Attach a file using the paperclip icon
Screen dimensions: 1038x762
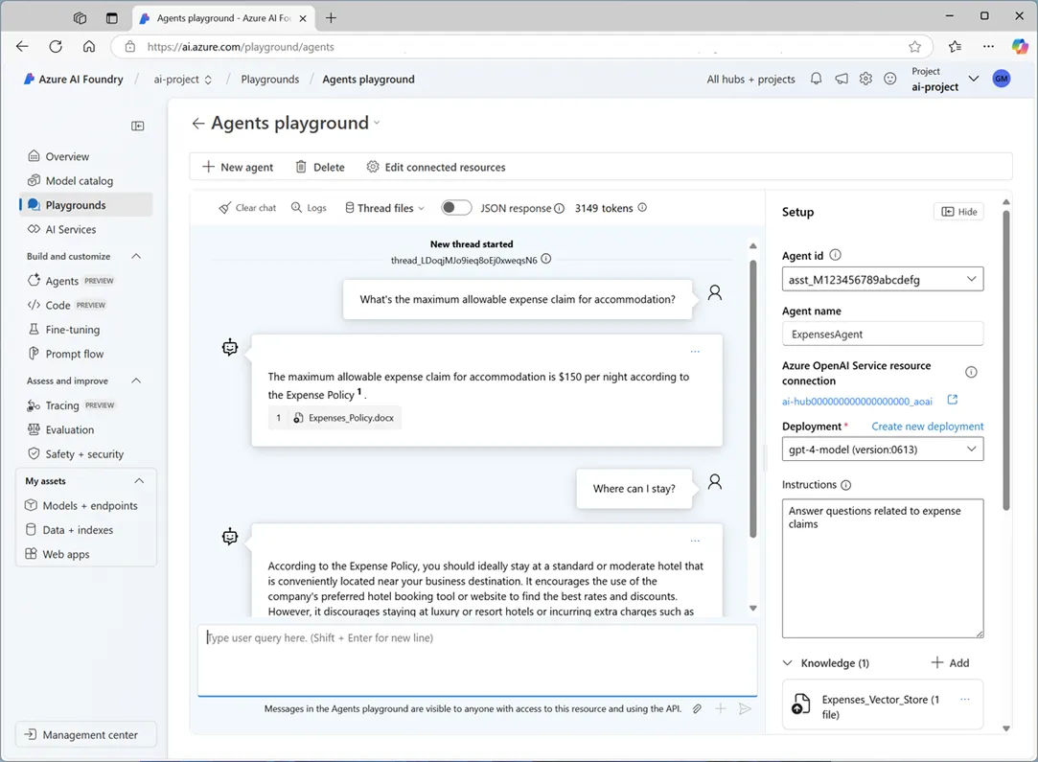coord(697,708)
